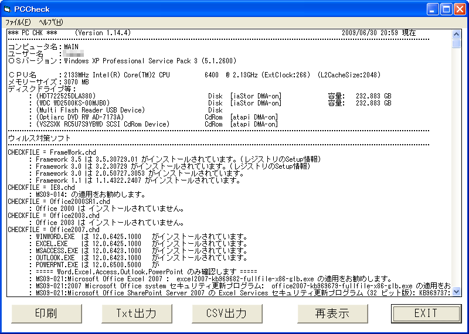Click the 'OUTLOOK.EXE は 12.0.6423.1000' line

(x=138, y=258)
